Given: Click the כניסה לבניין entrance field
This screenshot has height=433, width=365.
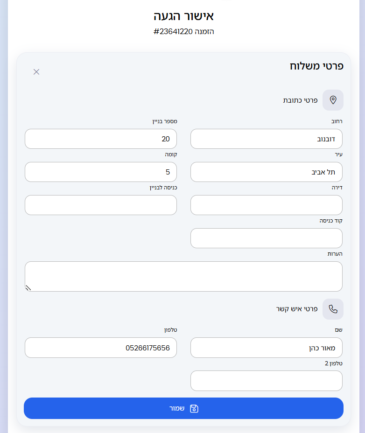Looking at the screenshot, I should [x=100, y=205].
